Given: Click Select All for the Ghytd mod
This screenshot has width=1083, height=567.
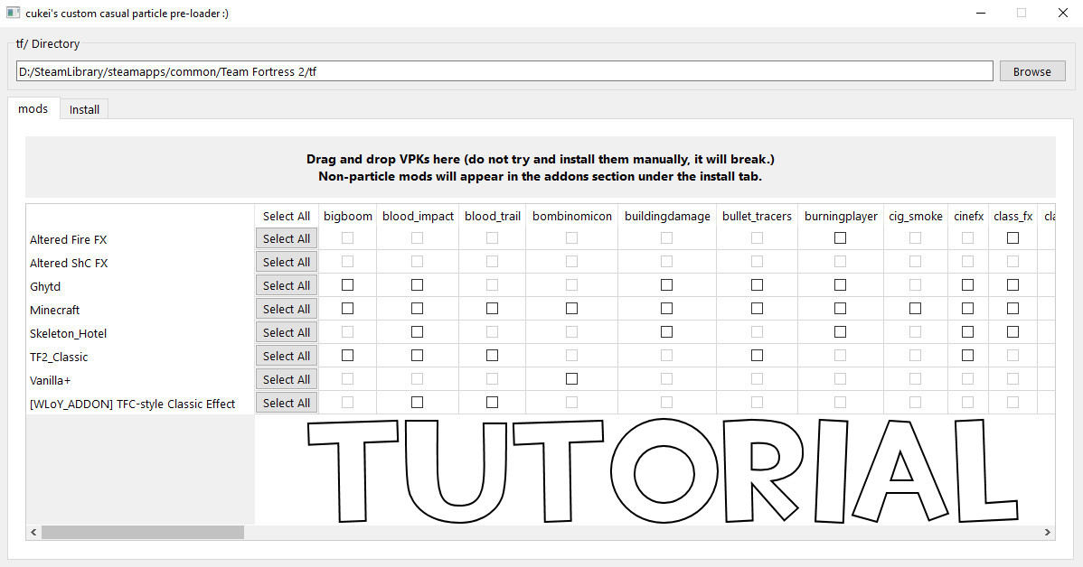Looking at the screenshot, I should pos(286,284).
